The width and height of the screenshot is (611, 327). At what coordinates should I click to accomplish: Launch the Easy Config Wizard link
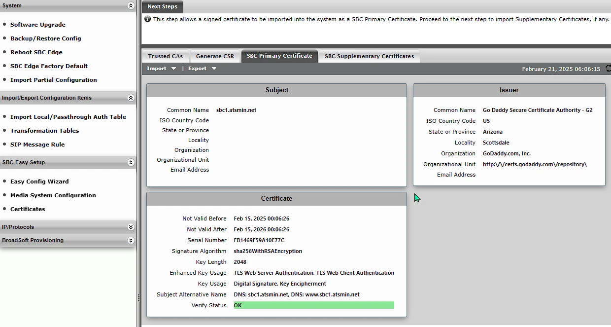(39, 182)
